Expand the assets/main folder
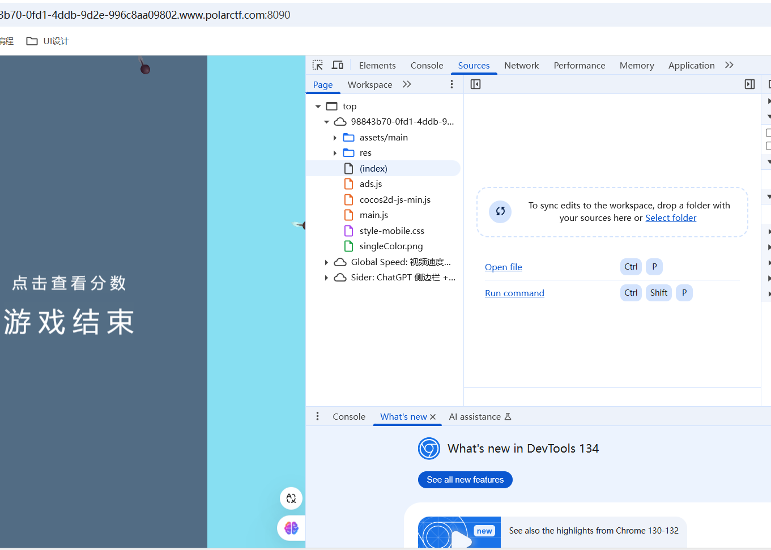Screen dimensions: 771x550 (x=335, y=138)
